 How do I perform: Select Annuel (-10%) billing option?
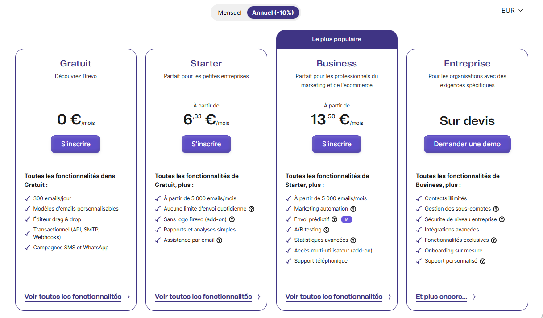[273, 12]
